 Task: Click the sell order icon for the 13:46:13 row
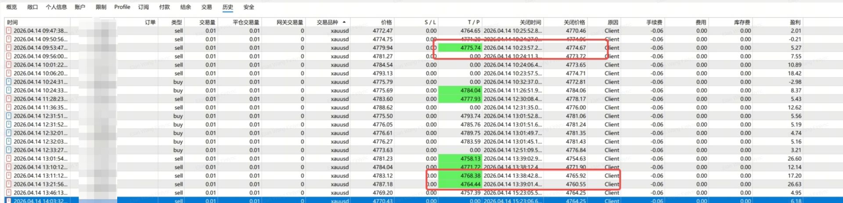[9, 193]
